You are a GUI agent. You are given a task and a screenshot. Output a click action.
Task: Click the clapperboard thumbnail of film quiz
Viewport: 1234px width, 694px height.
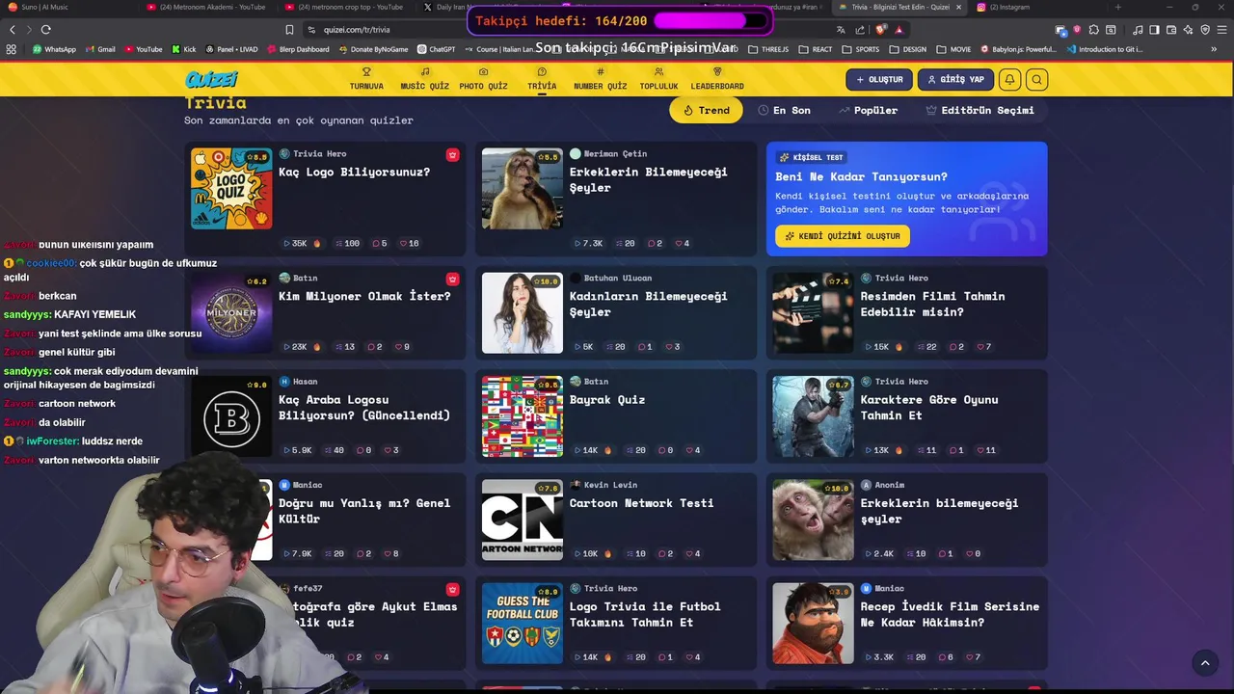click(813, 312)
